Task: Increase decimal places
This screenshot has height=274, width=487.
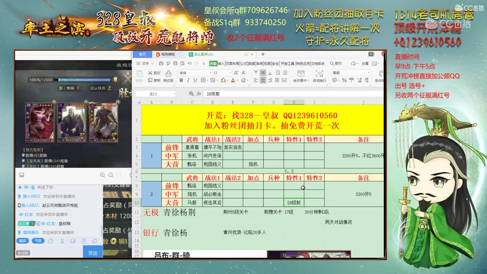Action: (x=359, y=80)
